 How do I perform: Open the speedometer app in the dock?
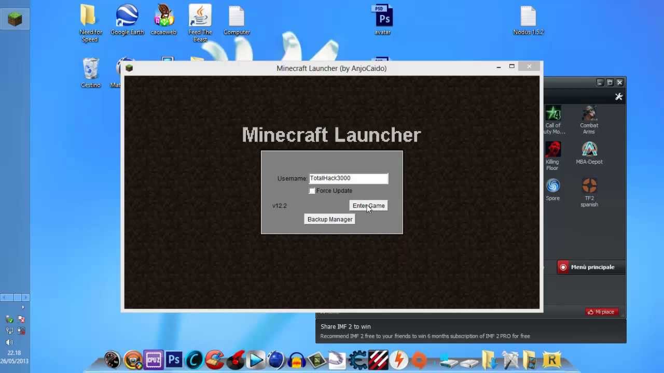[x=113, y=360]
